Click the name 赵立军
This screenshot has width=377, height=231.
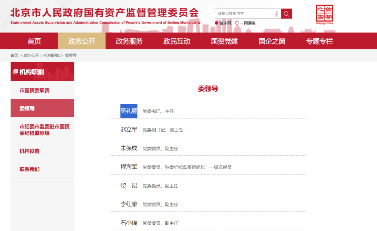(x=129, y=130)
